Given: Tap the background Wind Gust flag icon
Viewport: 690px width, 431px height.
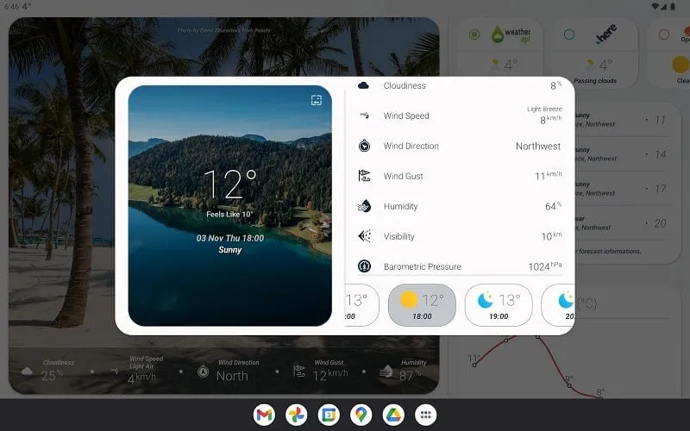Looking at the screenshot, I should point(299,372).
